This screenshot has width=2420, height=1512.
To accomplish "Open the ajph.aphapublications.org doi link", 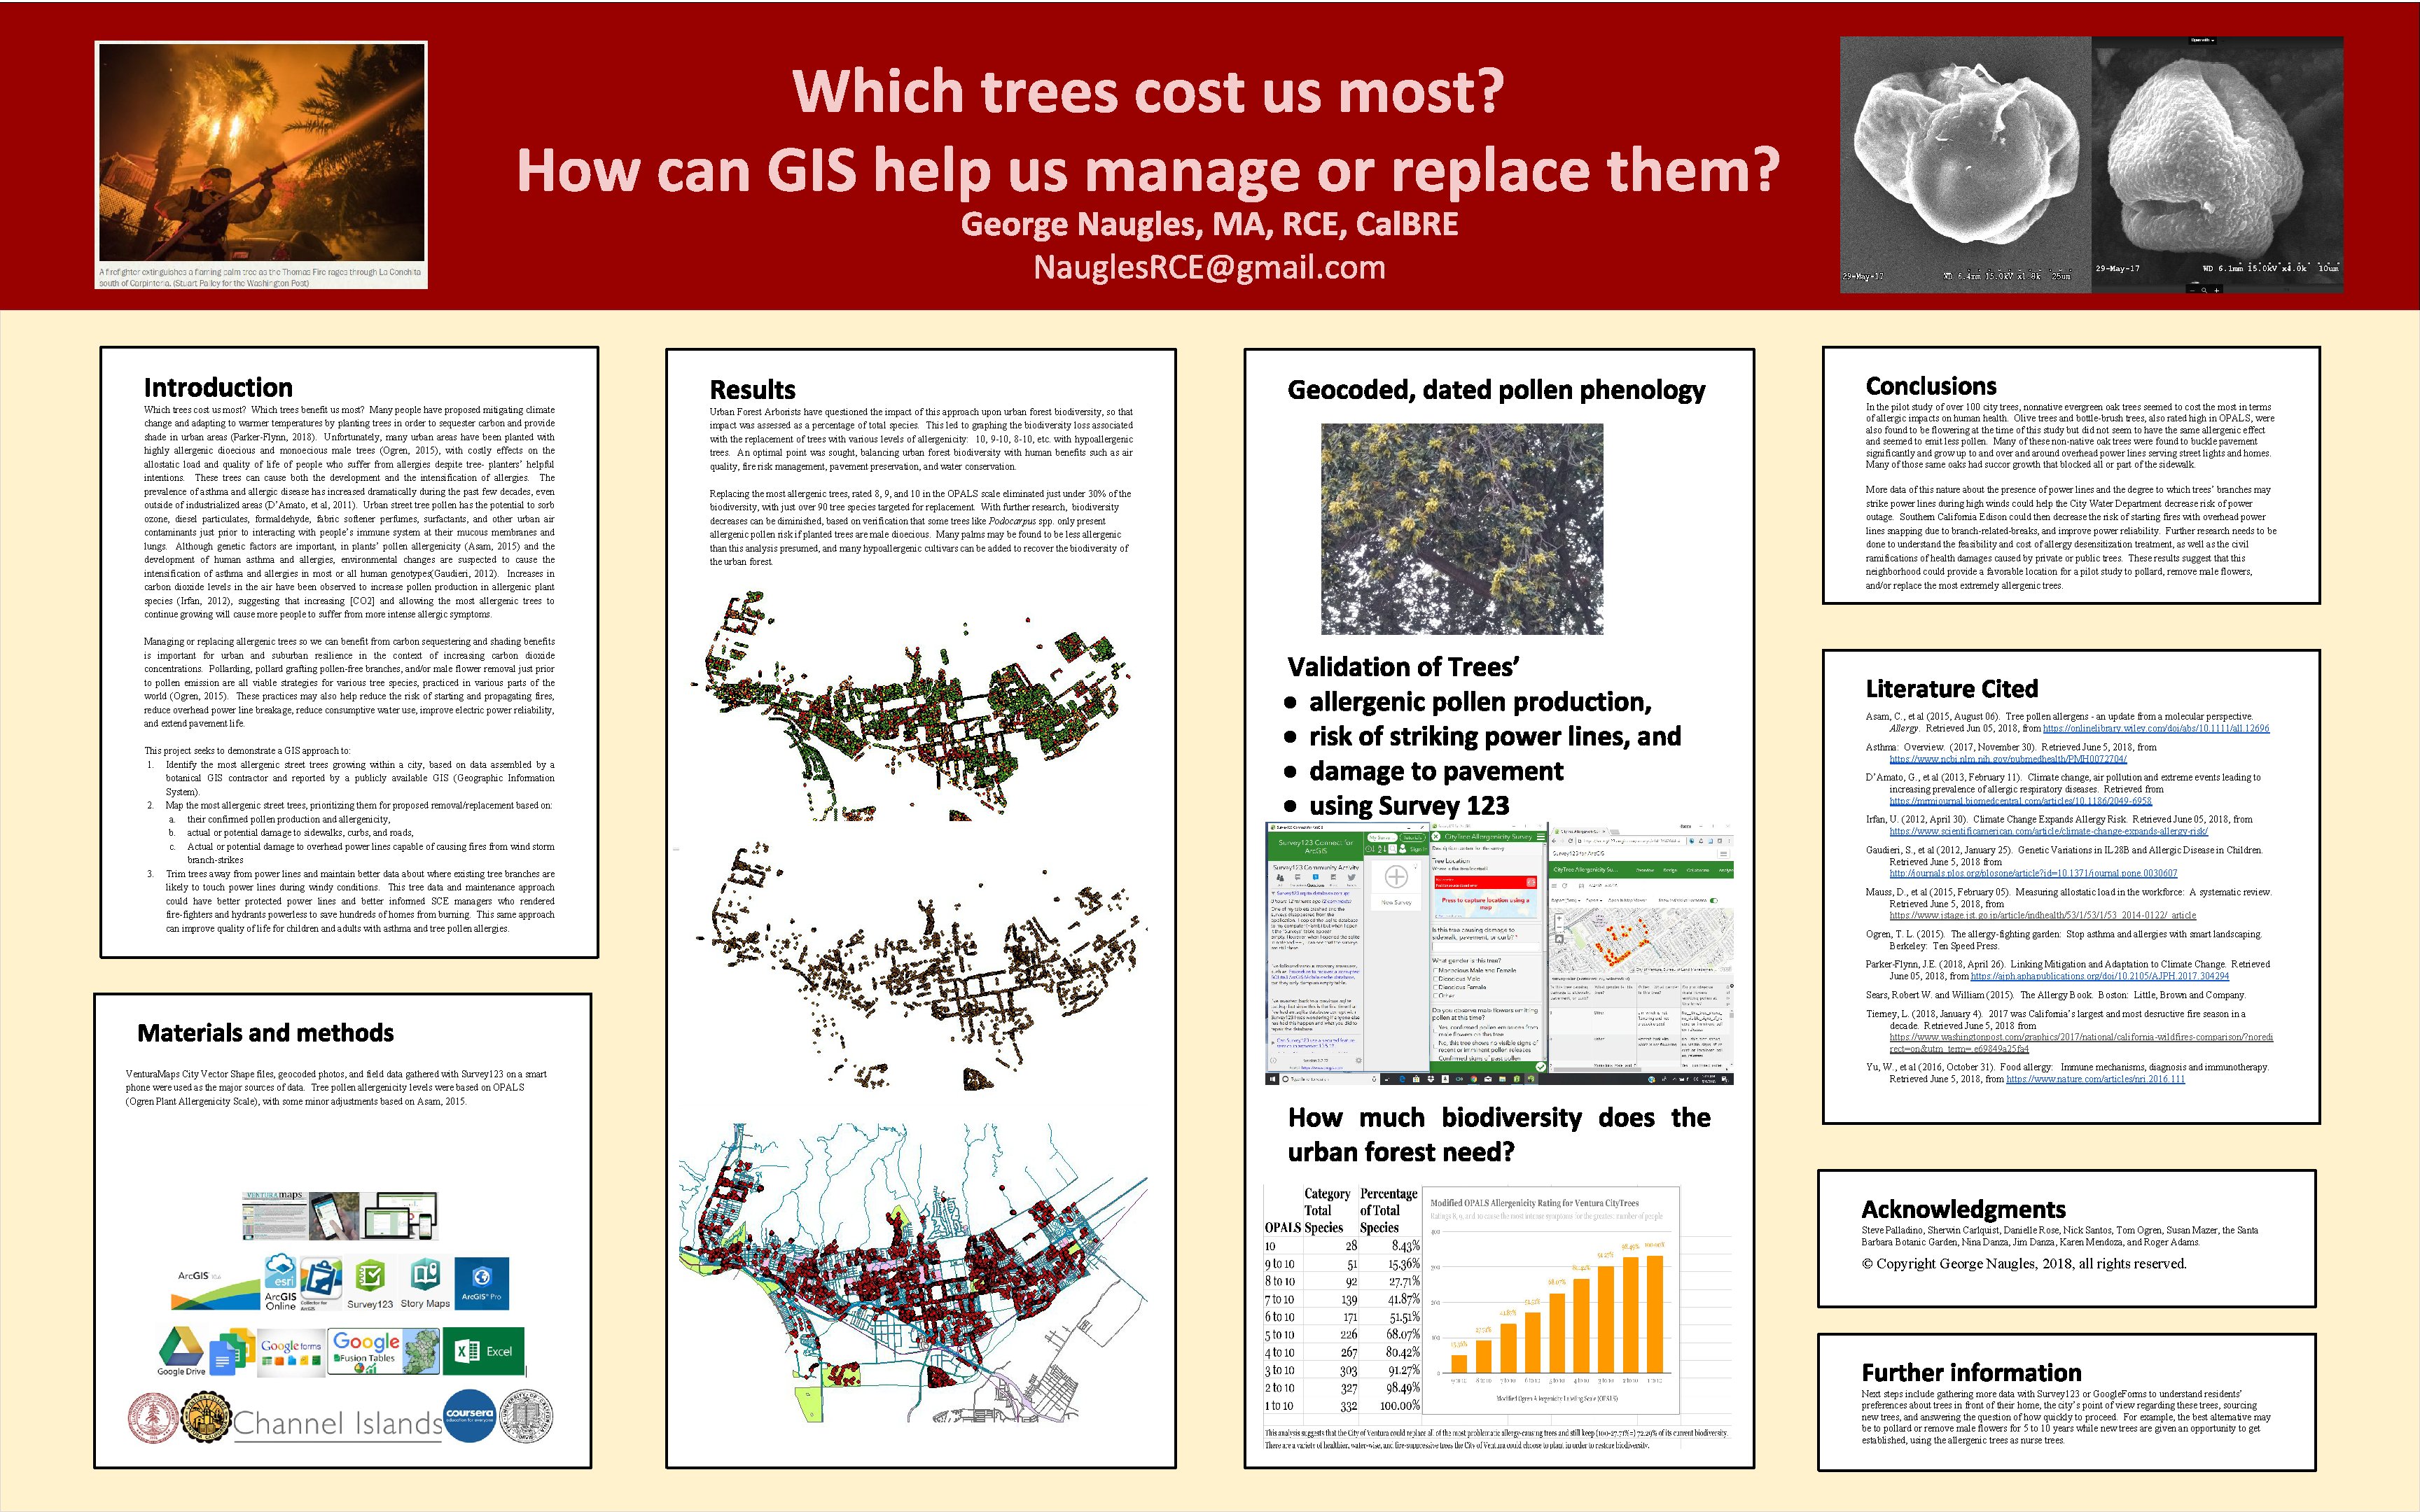I will pos(2099,976).
